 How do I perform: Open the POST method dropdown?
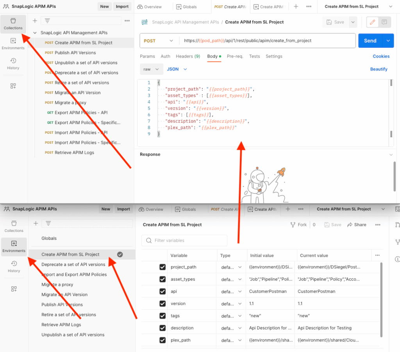[x=159, y=41]
